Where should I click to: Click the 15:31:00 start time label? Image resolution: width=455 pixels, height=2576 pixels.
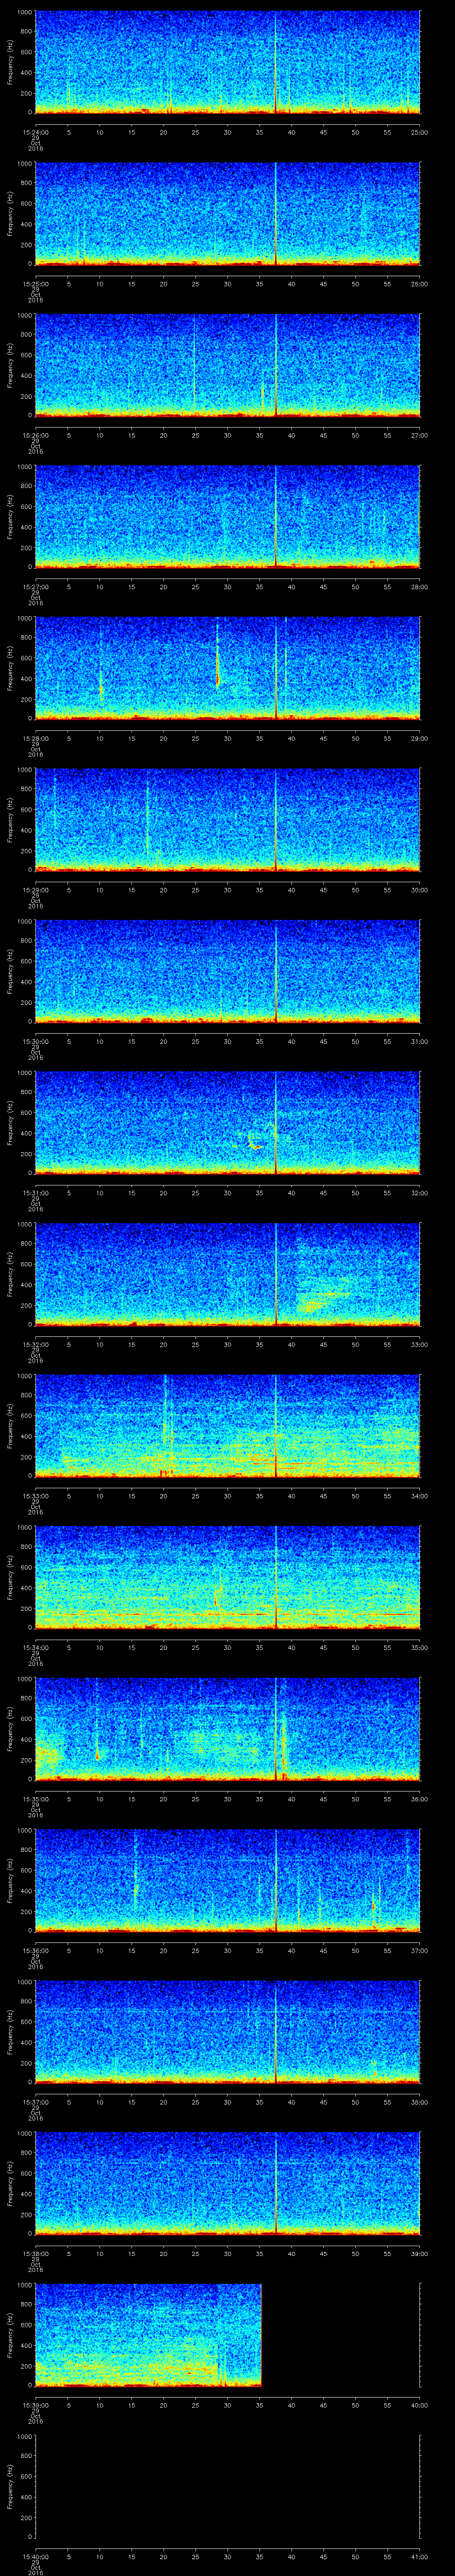click(35, 1192)
